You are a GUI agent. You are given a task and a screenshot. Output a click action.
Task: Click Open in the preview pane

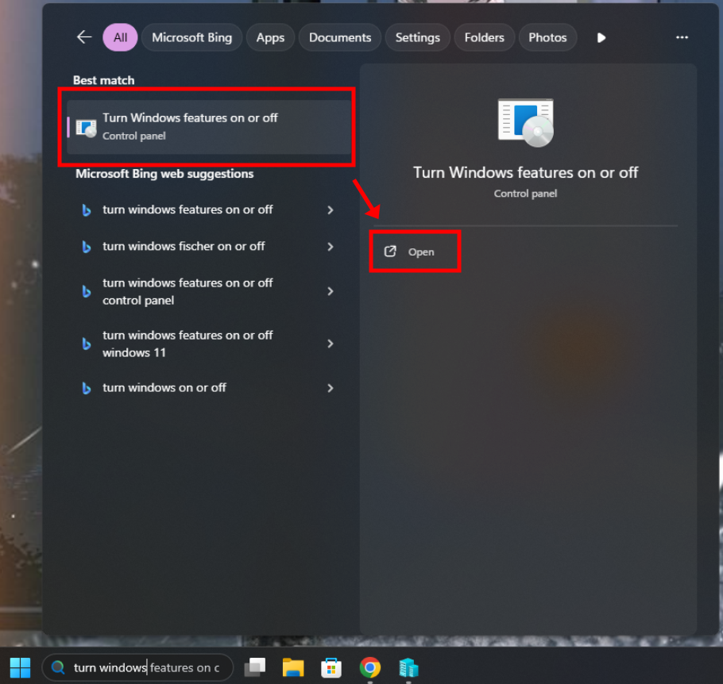click(x=414, y=252)
